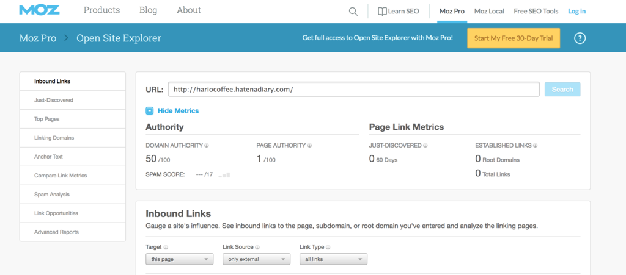Screen dimensions: 626x275
Task: Open the search magnifier icon
Action: (x=353, y=11)
